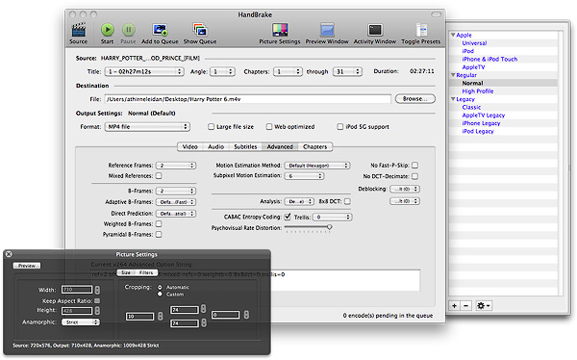Open the Trellis dropdown
Viewport: 577px width, 360px height.
333,217
